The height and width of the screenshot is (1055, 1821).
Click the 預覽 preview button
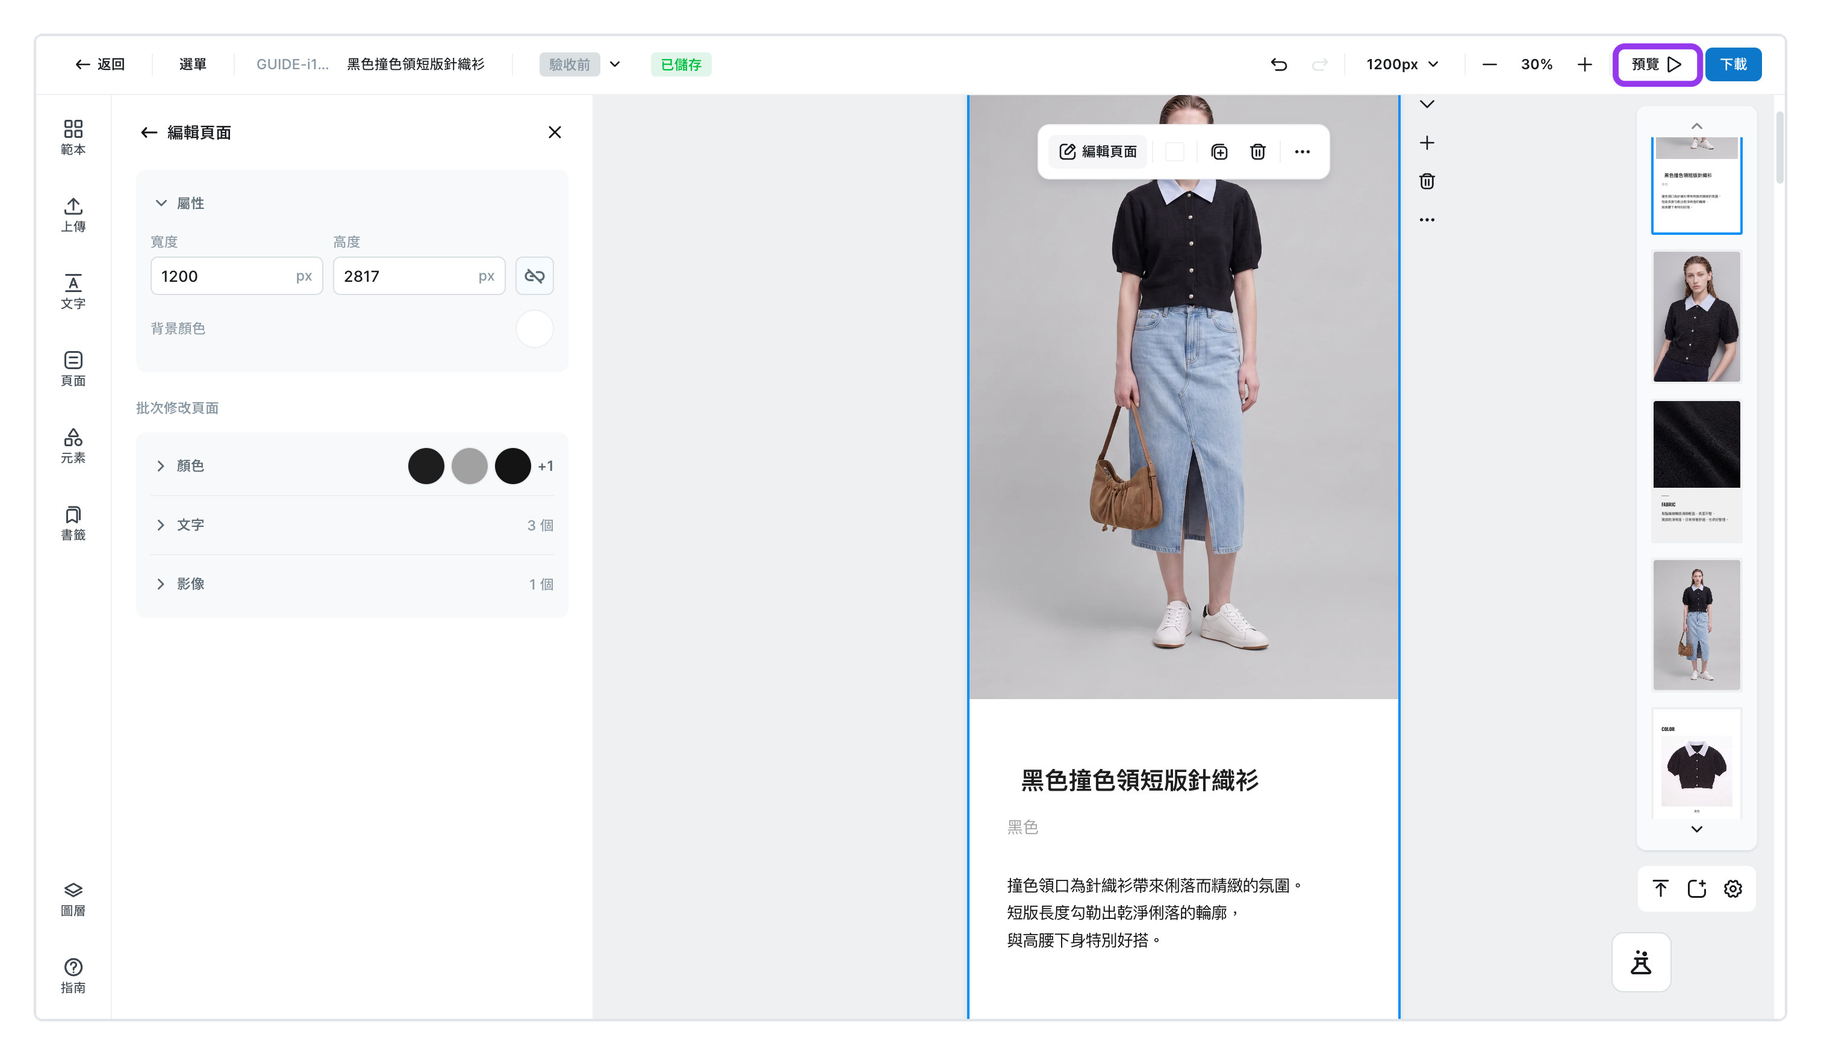pyautogui.click(x=1656, y=64)
